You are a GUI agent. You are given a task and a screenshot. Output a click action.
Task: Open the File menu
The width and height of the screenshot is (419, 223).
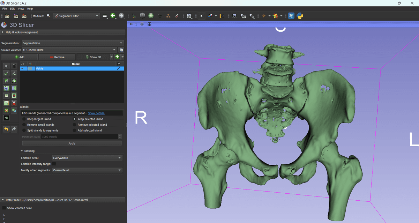[5, 9]
